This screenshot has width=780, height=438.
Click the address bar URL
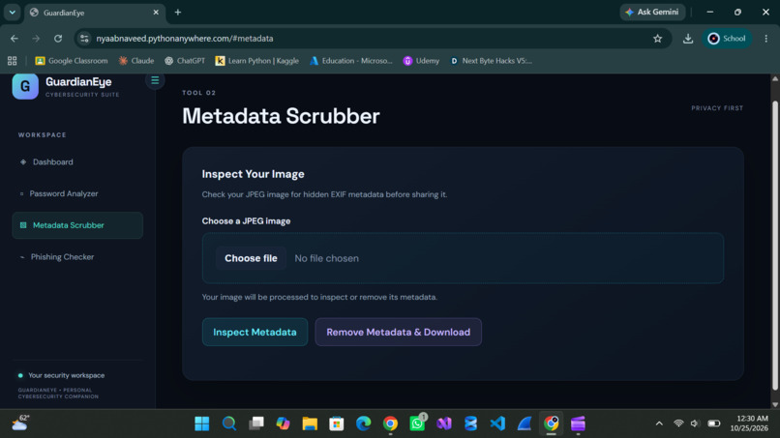185,39
